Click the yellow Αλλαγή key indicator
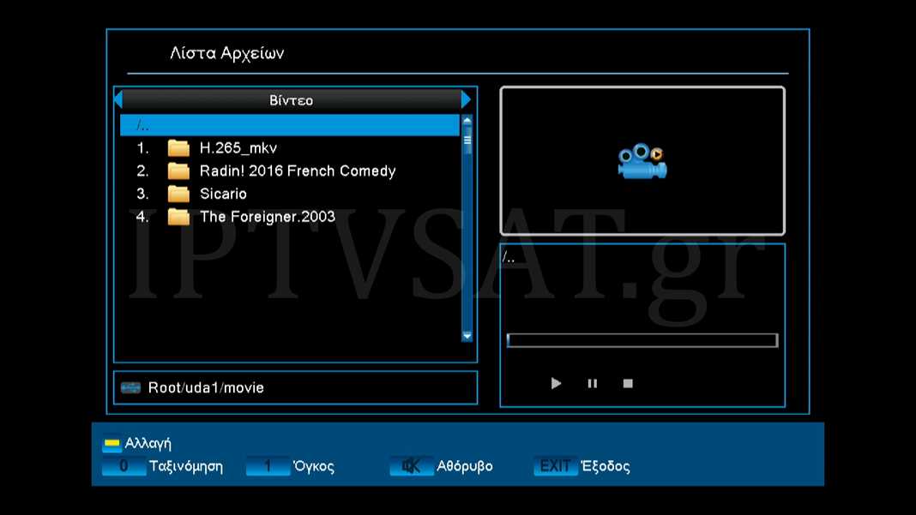Screen dimensions: 916x515 point(111,444)
